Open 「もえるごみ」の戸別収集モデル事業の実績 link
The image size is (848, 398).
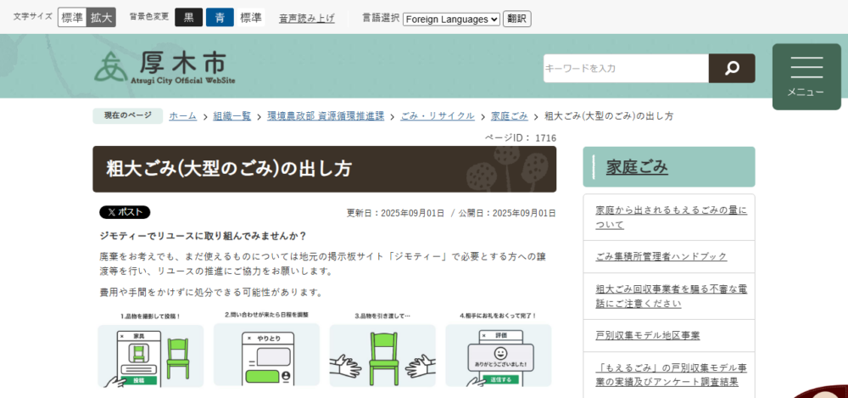click(x=671, y=375)
